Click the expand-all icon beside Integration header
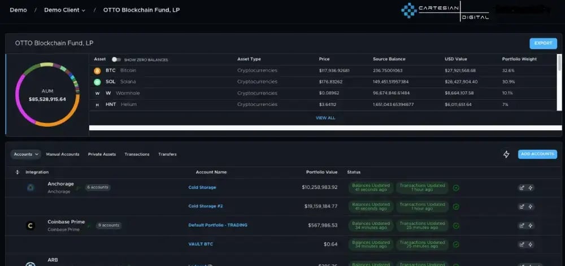The height and width of the screenshot is (266, 565). tap(17, 172)
